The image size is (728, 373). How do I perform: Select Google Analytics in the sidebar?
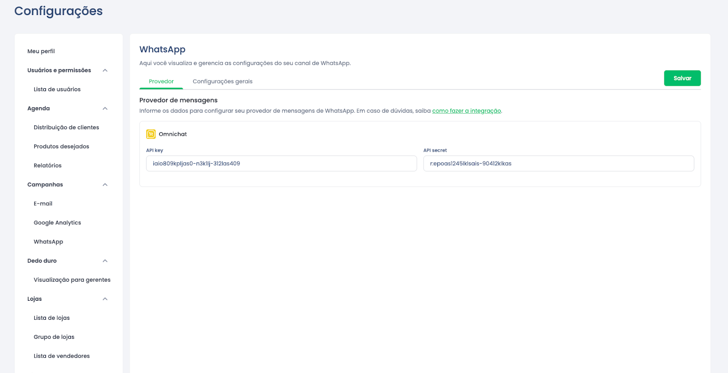[57, 223]
